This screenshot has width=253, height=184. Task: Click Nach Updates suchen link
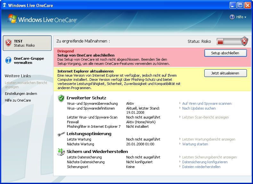pos(199,108)
